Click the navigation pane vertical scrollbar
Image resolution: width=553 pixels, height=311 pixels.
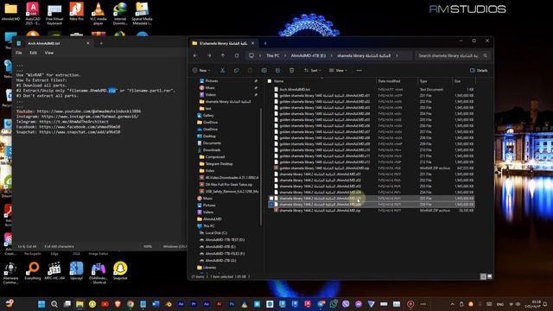pos(261,166)
